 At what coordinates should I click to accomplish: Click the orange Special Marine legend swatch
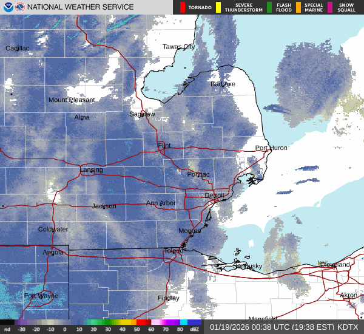click(298, 7)
